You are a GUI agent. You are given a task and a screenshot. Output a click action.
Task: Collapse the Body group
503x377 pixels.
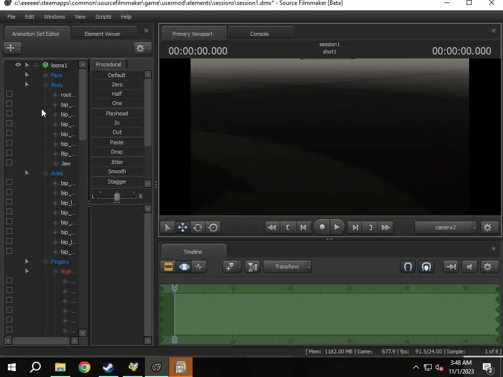(45, 85)
